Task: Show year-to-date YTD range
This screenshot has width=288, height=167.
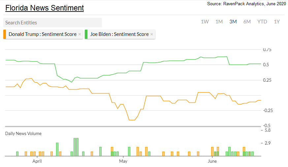Action: click(262, 22)
